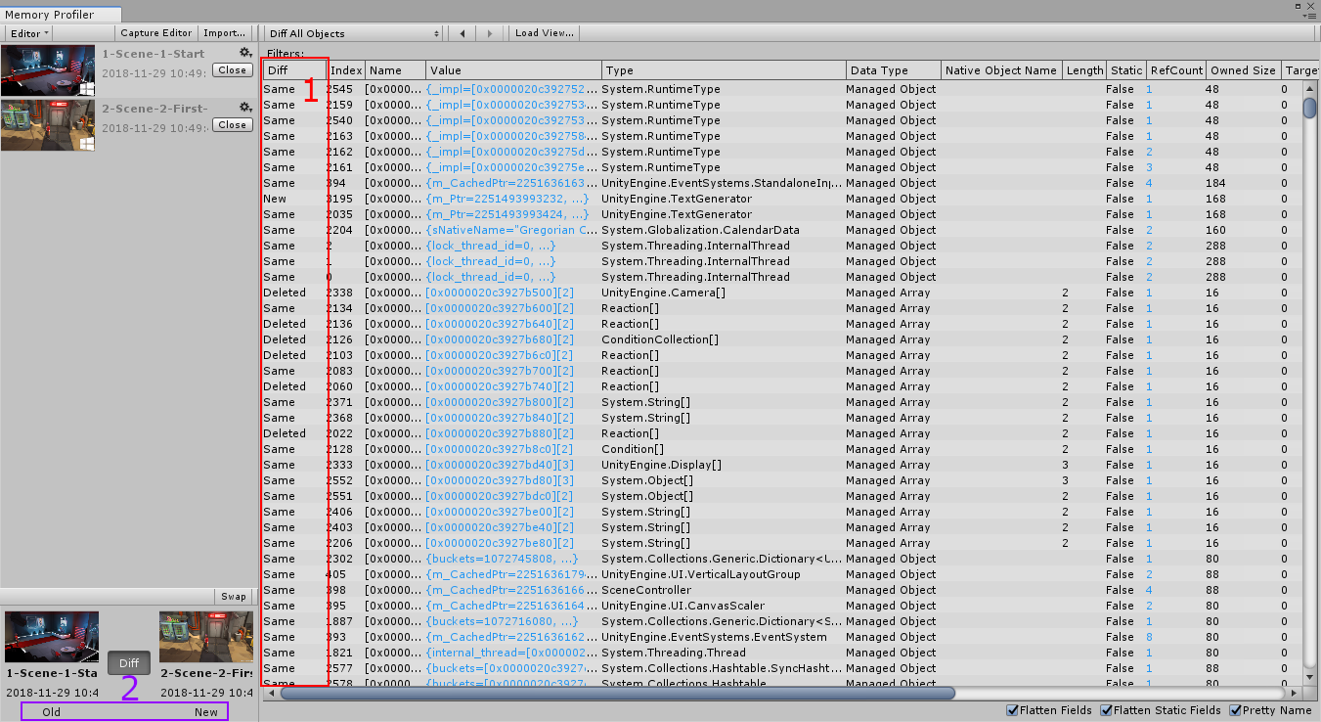Click the Import option in the toolbar
The image size is (1321, 722).
[224, 32]
